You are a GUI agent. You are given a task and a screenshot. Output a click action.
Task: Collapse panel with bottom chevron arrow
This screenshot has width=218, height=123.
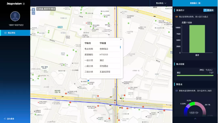click(x=195, y=119)
